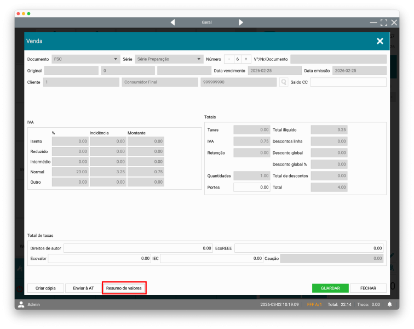Decrease Número with the minus button
This screenshot has width=414, height=329.
pyautogui.click(x=229, y=59)
